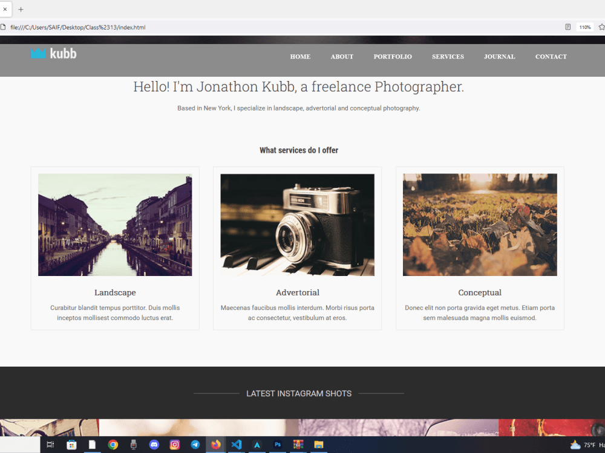Click the kubb crown logo
Image resolution: width=605 pixels, height=453 pixels.
pyautogui.click(x=54, y=53)
